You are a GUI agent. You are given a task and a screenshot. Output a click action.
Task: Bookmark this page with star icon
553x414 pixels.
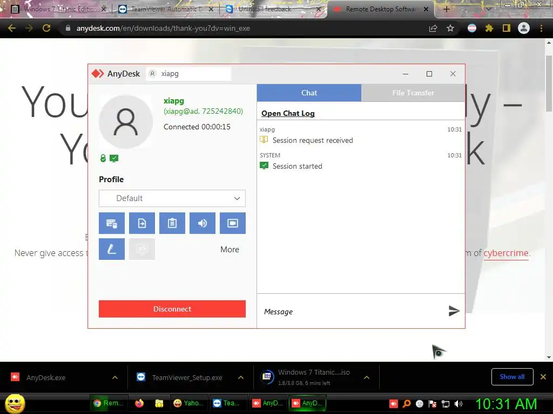[x=450, y=28]
